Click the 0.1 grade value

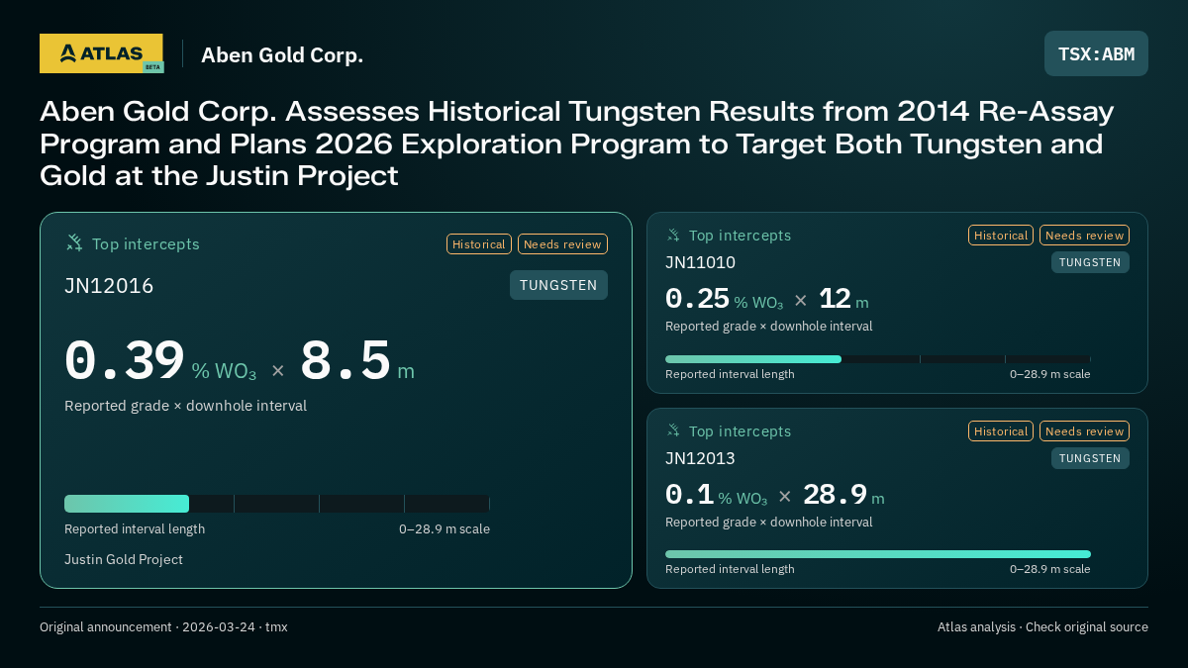(x=689, y=495)
